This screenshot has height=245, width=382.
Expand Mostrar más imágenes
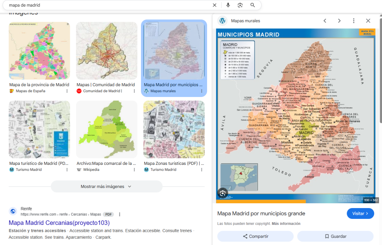[x=106, y=186]
